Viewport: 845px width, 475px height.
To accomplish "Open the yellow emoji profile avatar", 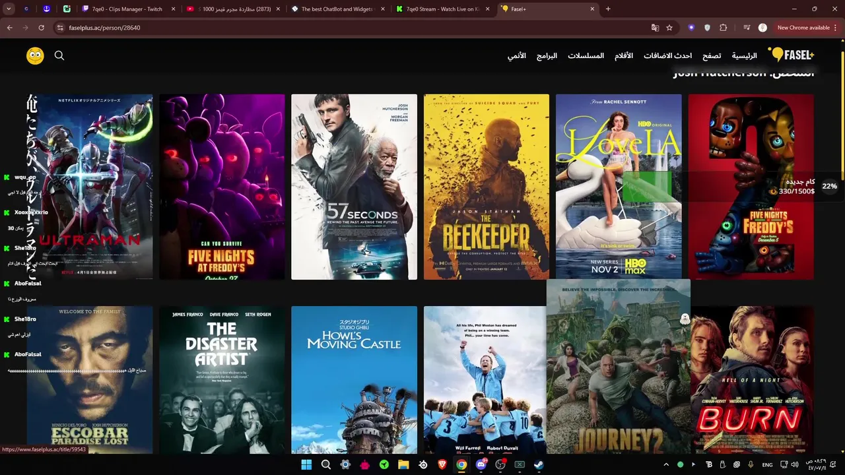I will (35, 56).
